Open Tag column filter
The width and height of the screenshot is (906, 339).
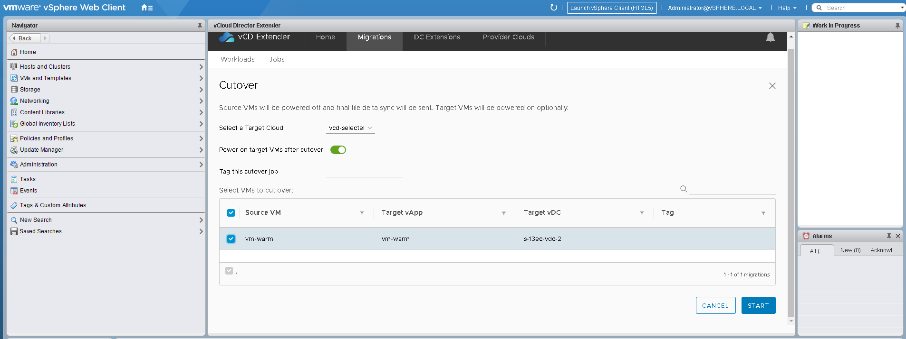pos(763,213)
